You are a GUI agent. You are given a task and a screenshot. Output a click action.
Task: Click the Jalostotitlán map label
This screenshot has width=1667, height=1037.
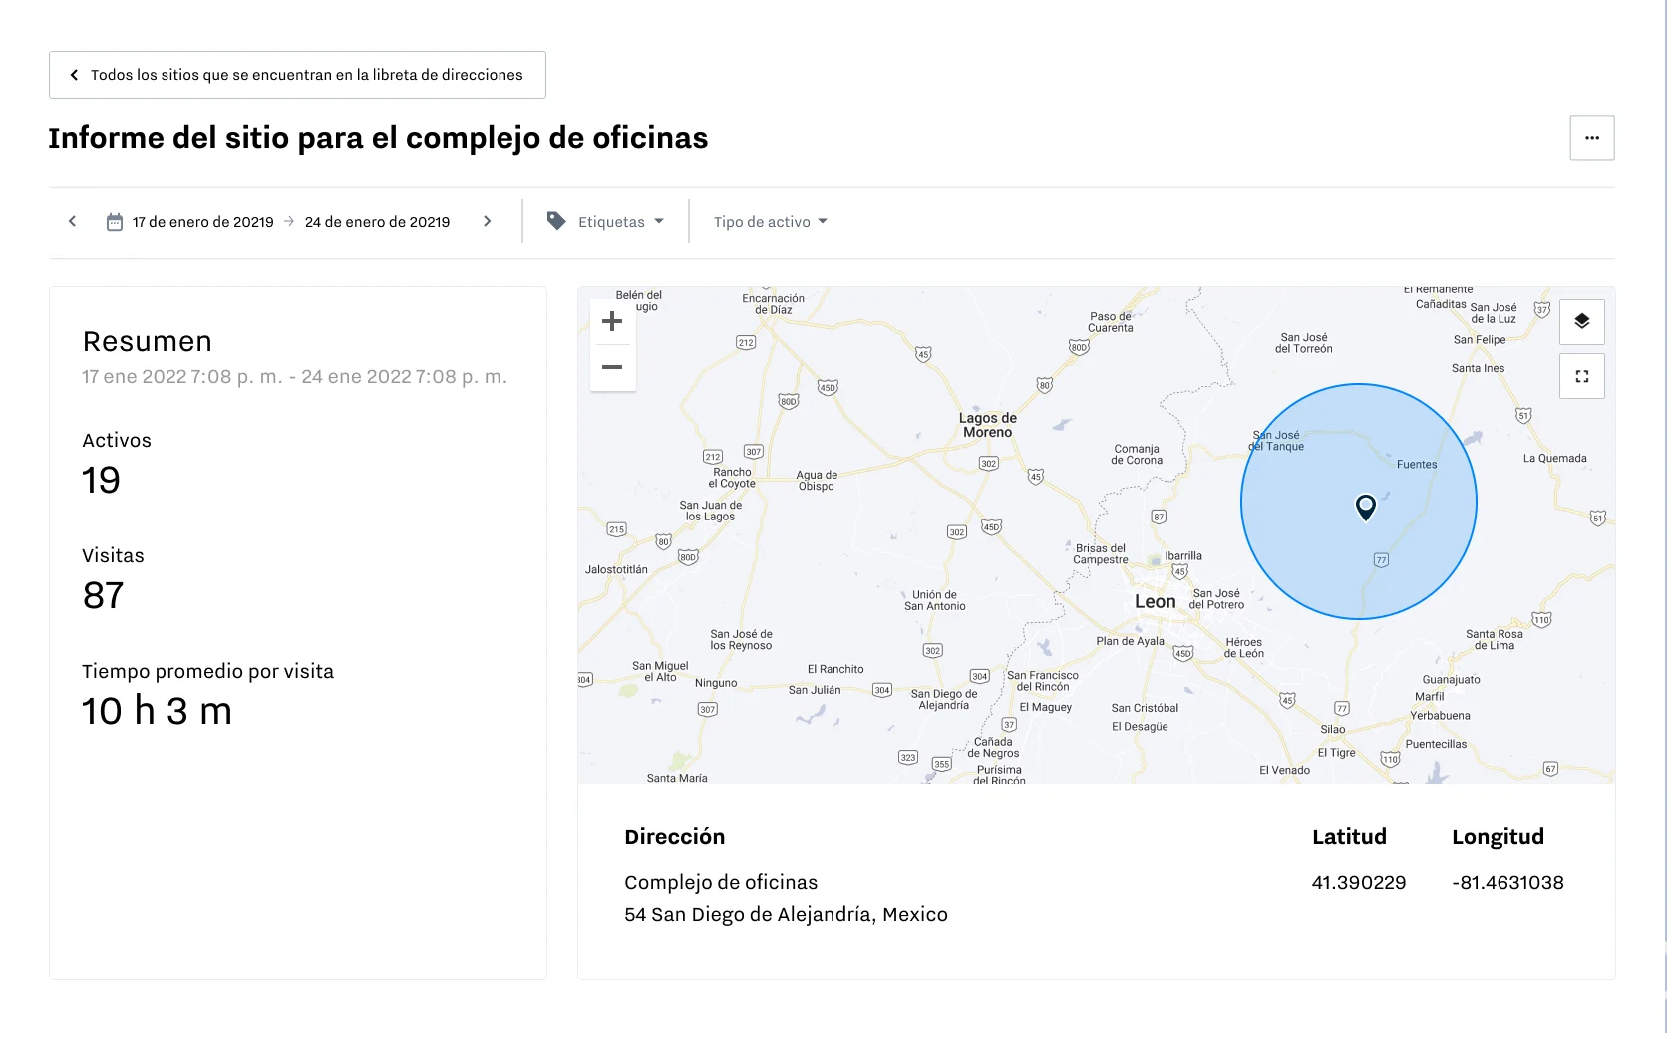[x=616, y=570]
